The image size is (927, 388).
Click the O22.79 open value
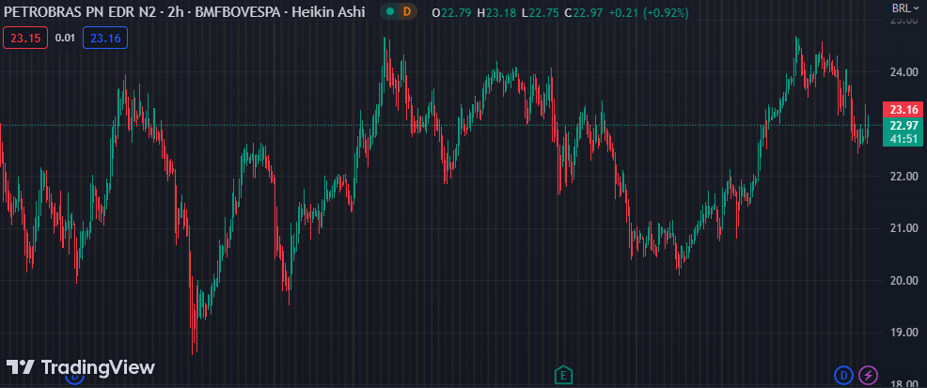click(451, 12)
